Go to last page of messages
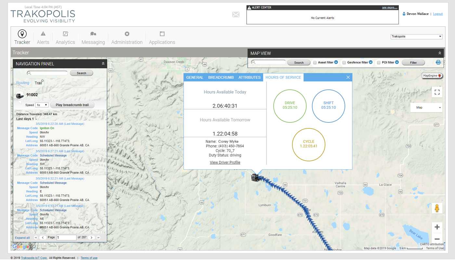Viewport: 455px width, 260px height. click(x=98, y=238)
